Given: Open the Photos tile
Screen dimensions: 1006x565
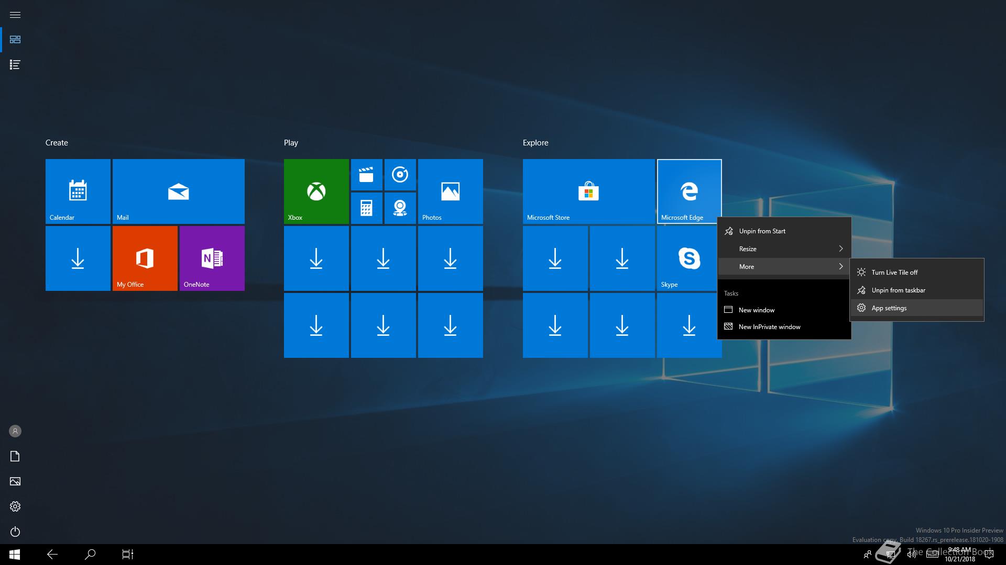Looking at the screenshot, I should tap(450, 191).
